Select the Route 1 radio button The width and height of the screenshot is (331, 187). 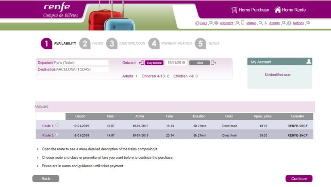(x=57, y=125)
